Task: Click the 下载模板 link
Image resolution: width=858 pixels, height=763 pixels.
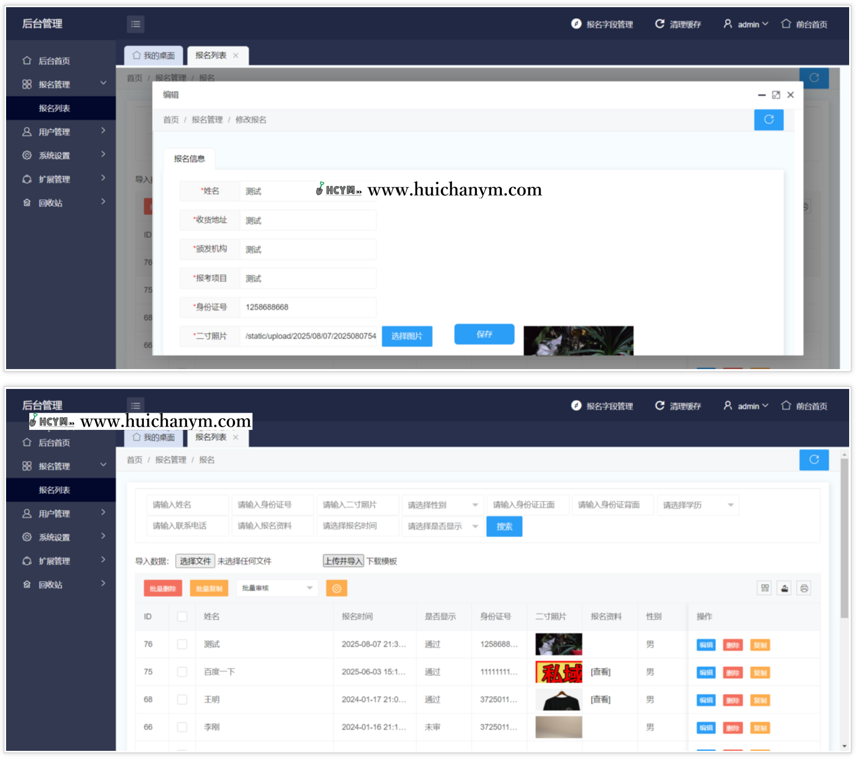Action: (x=382, y=561)
